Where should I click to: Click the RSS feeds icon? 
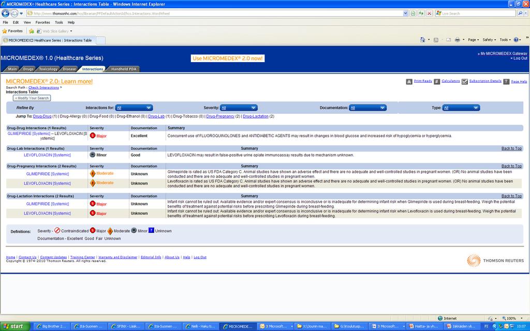436,39
